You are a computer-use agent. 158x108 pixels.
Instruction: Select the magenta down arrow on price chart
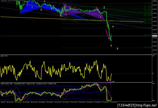point(107,34)
